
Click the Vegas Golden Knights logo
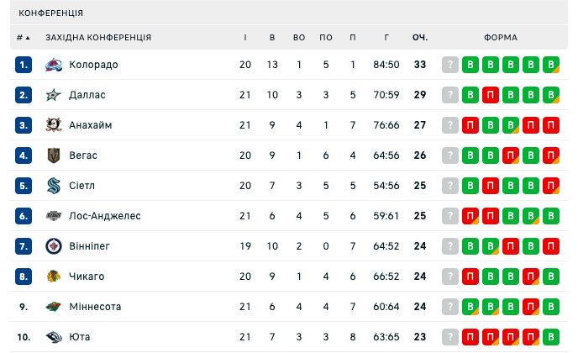tap(54, 155)
